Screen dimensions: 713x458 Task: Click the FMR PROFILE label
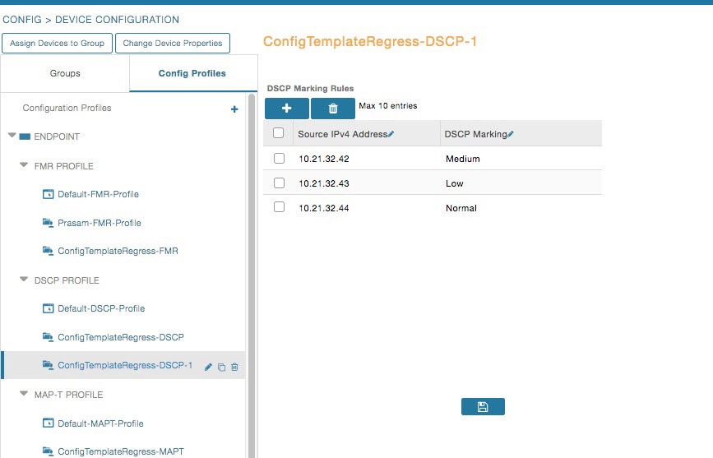(x=63, y=166)
